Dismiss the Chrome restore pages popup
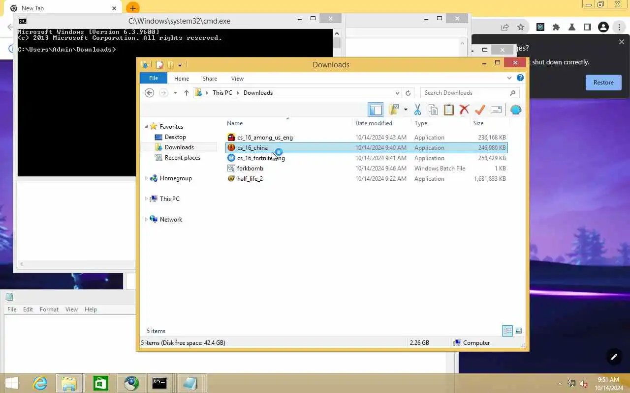Viewport: 630px width, 393px height. 621,42
